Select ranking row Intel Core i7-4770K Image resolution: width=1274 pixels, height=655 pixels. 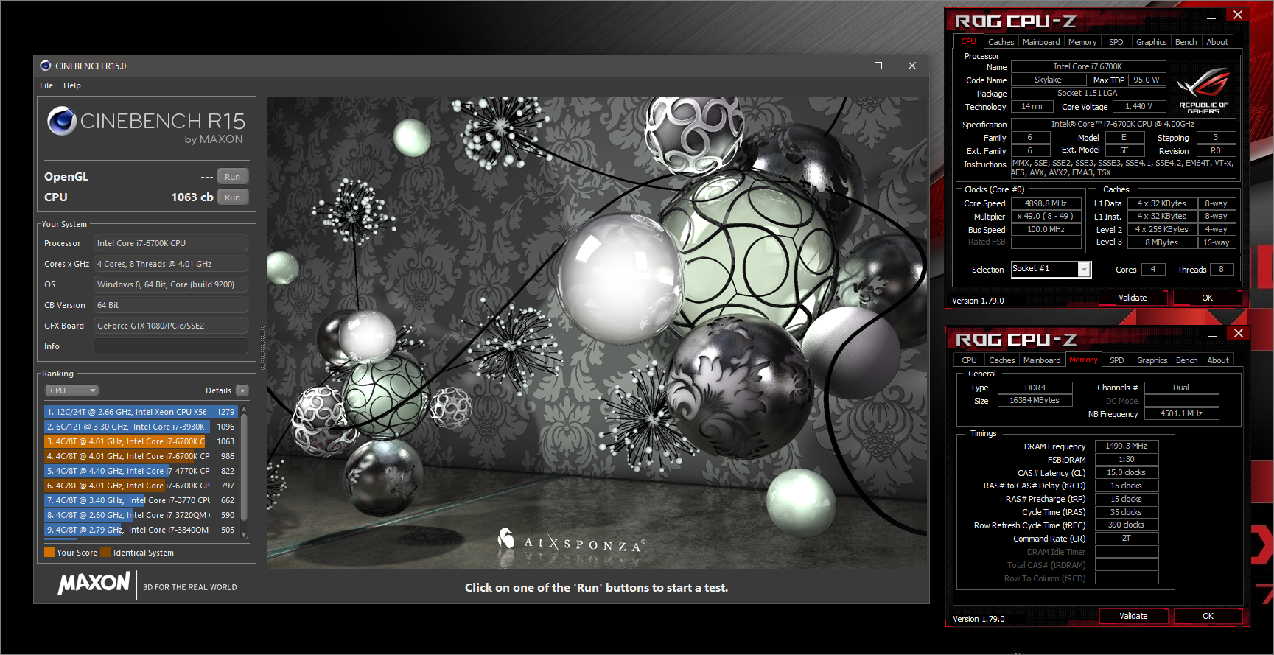(x=141, y=471)
